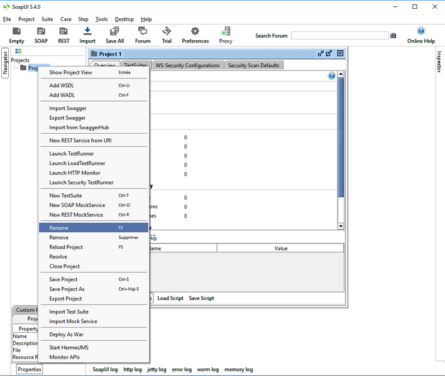Open the error log tab

(182, 370)
